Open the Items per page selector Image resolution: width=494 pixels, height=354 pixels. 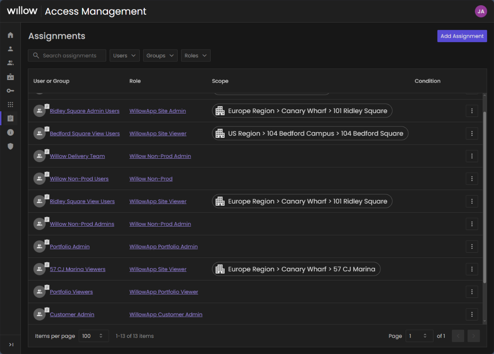(x=94, y=336)
